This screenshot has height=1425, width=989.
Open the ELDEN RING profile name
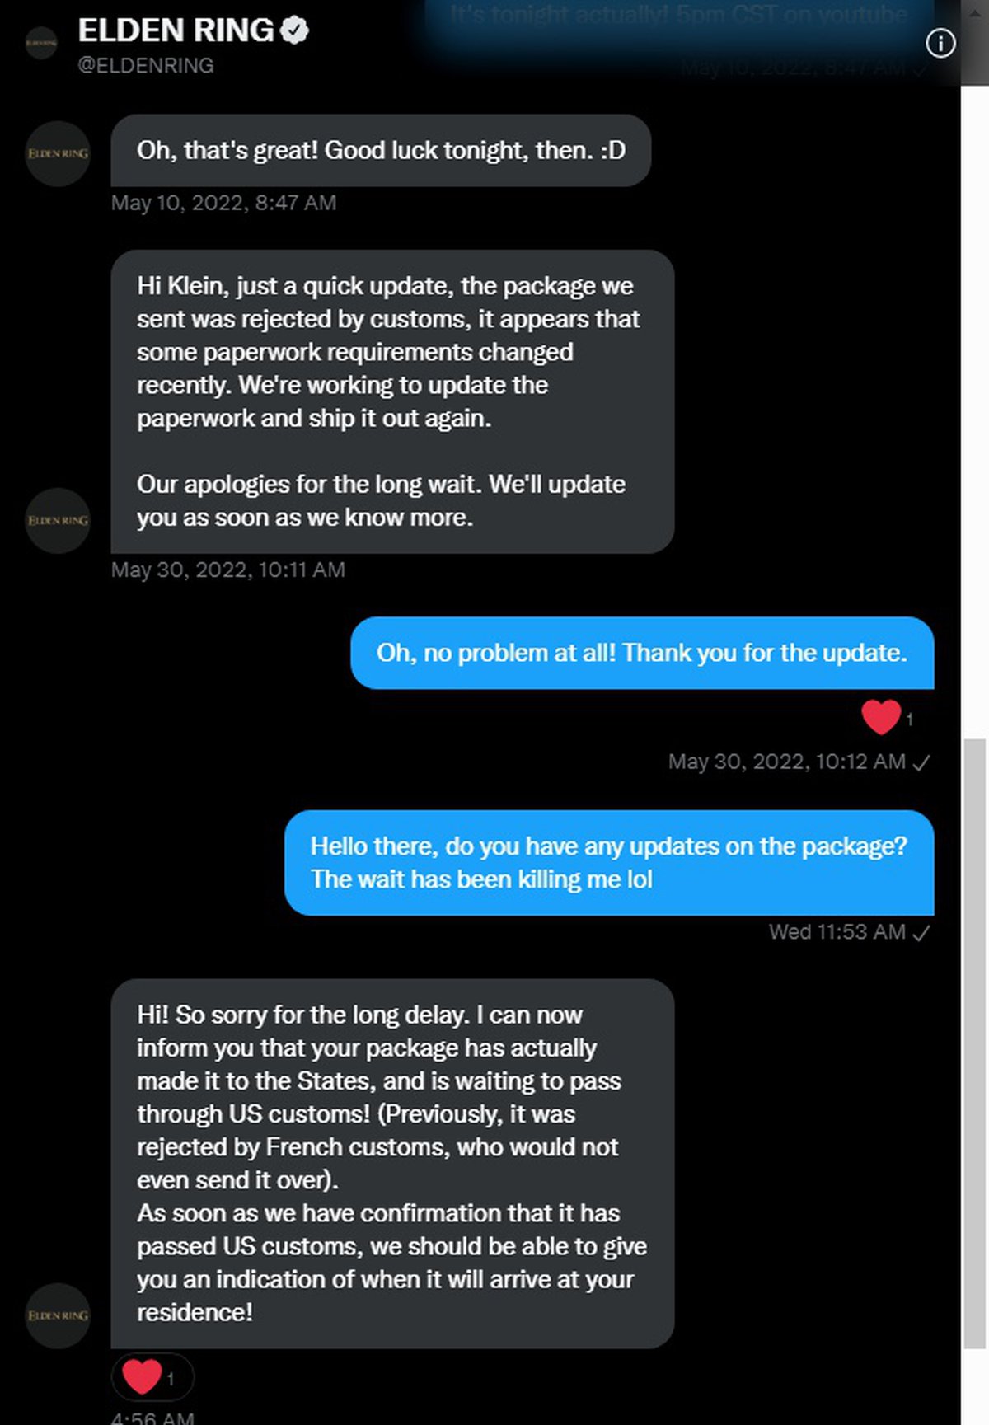[x=176, y=30]
